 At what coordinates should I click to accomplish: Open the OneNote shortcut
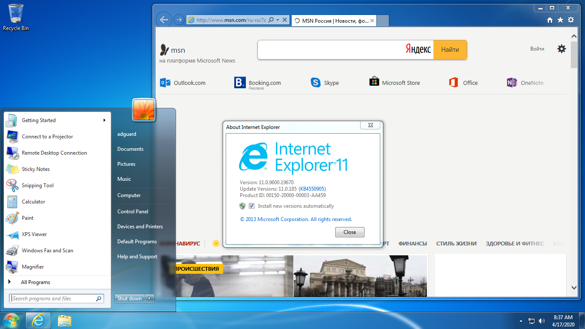pyautogui.click(x=525, y=83)
